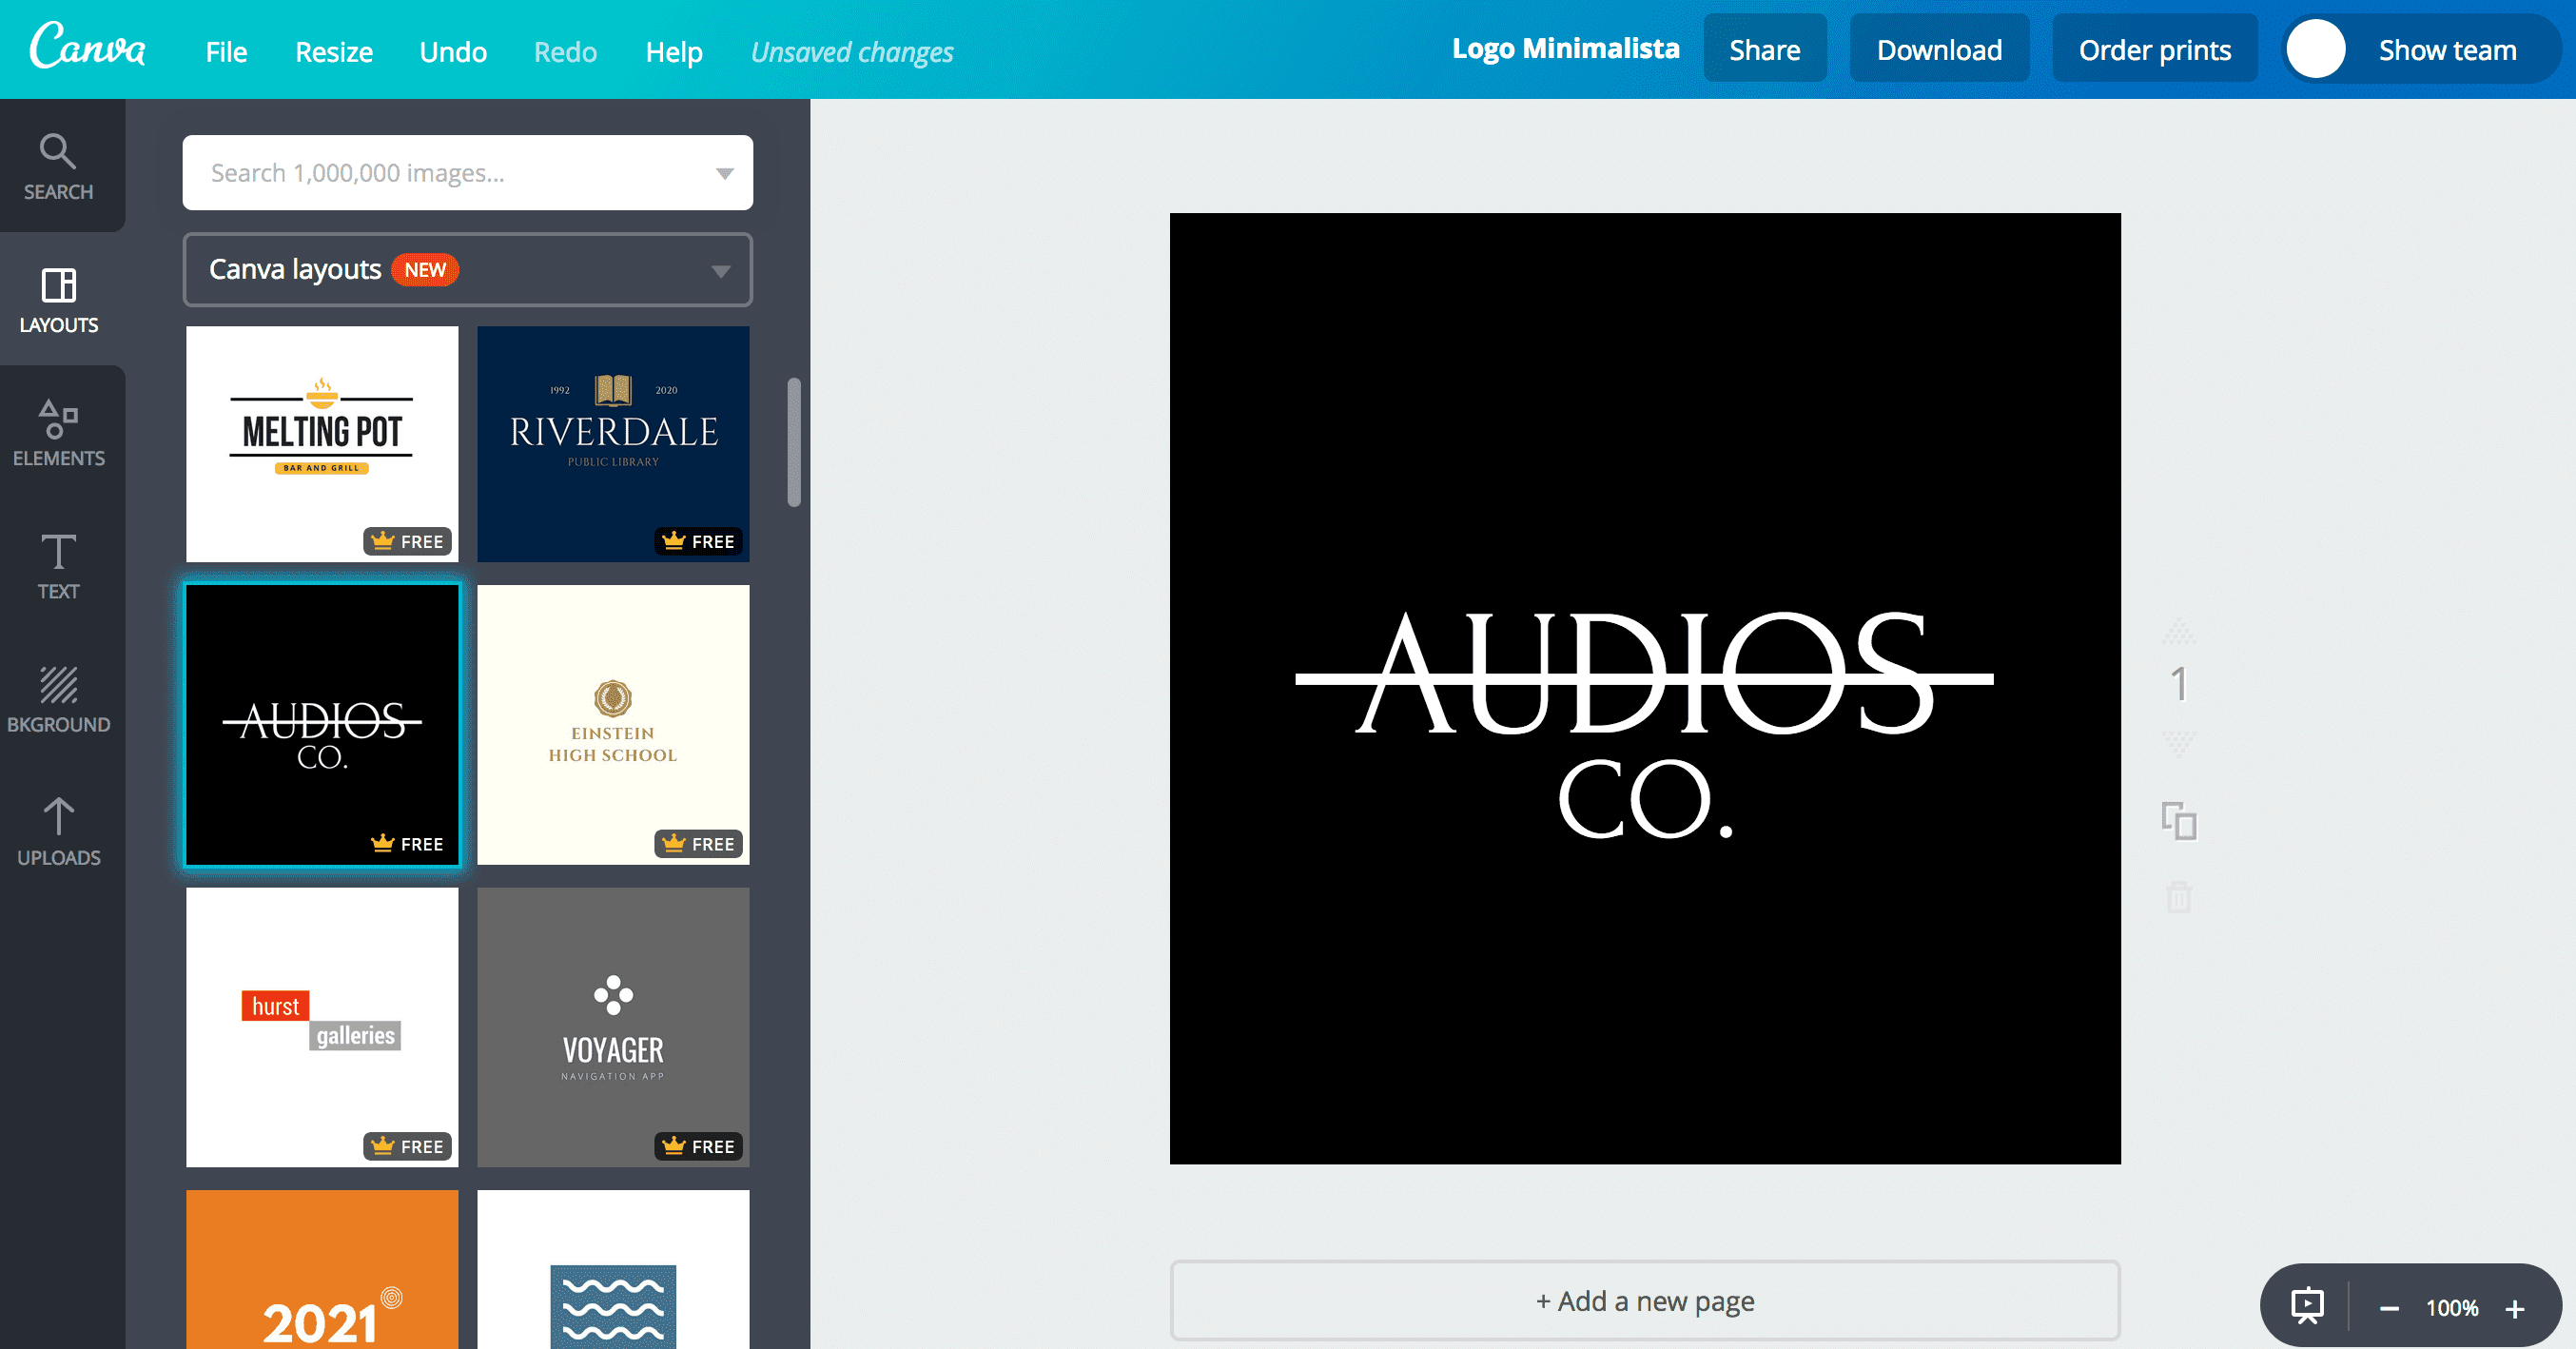The image size is (2576, 1349).
Task: Start presentation mode icon
Action: pyautogui.click(x=2307, y=1306)
